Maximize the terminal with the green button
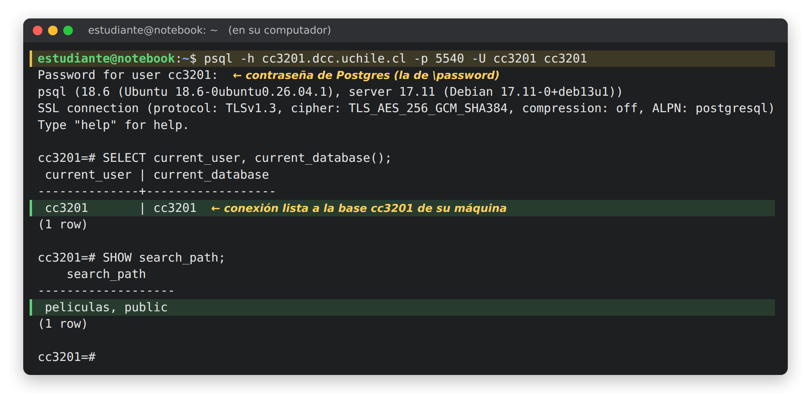Image resolution: width=811 pixels, height=403 pixels. 68,30
